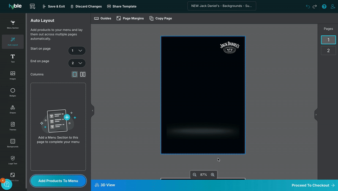Click the left panel scrollbar

(26, 101)
